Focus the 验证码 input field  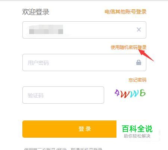click(63, 95)
